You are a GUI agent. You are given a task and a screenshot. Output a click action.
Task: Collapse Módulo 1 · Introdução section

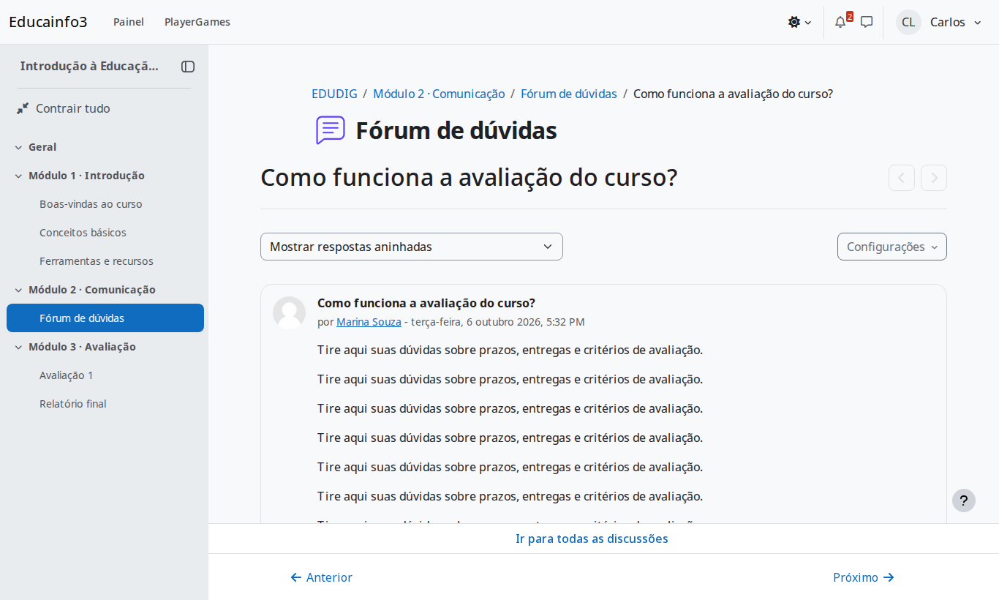(18, 176)
